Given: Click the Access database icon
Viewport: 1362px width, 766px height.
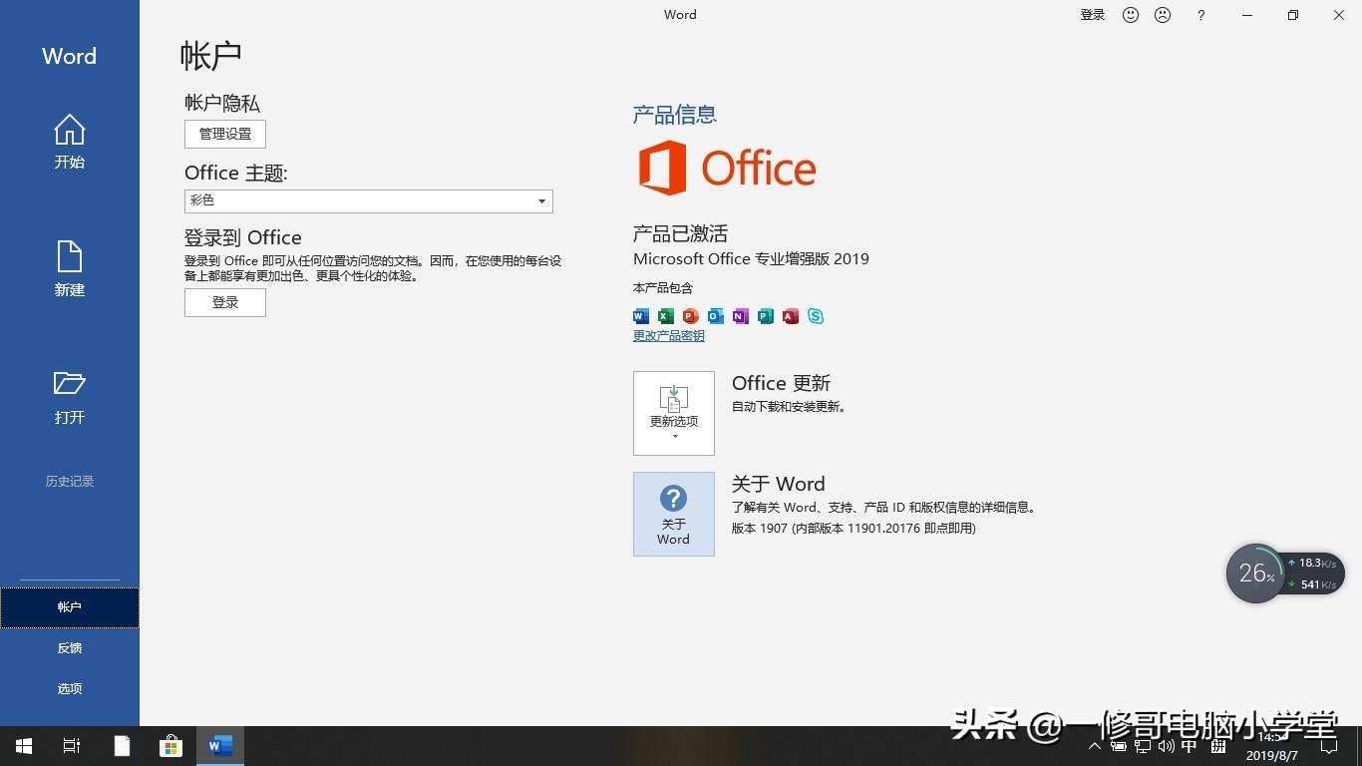Looking at the screenshot, I should tap(791, 316).
